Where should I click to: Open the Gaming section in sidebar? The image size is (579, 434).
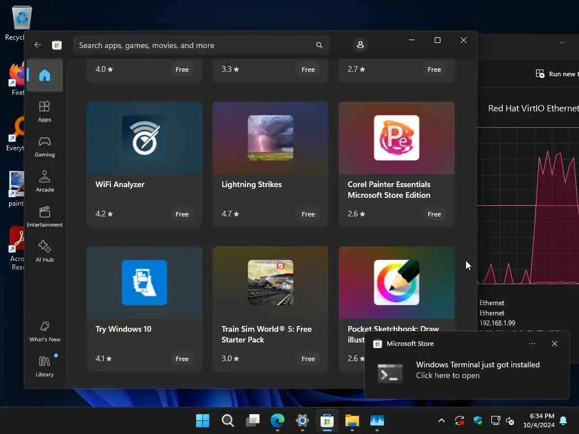coord(45,146)
